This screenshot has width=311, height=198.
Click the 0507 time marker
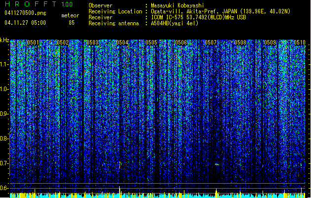(x=211, y=43)
